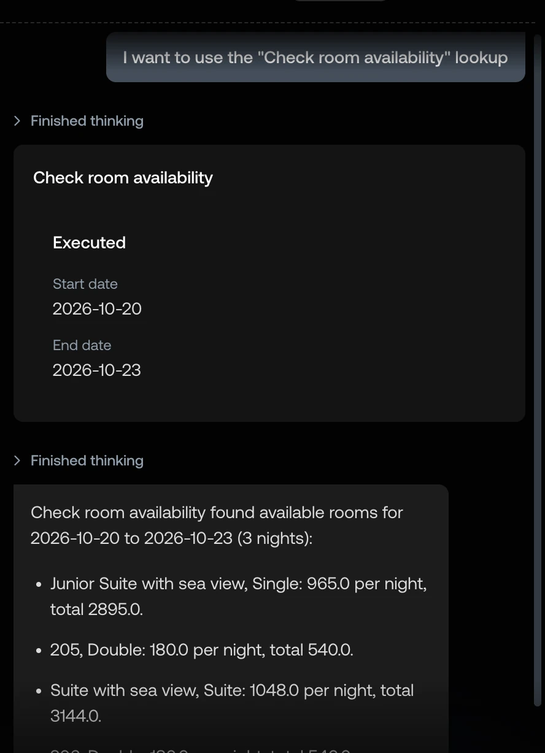
Task: Click the faded partially hidden last room entry
Action: coord(200,749)
